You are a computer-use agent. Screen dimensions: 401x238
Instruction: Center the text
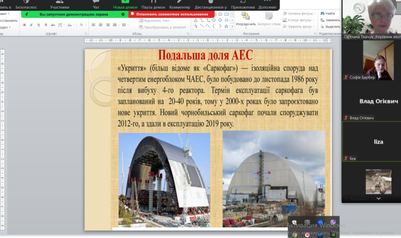click(x=100, y=25)
